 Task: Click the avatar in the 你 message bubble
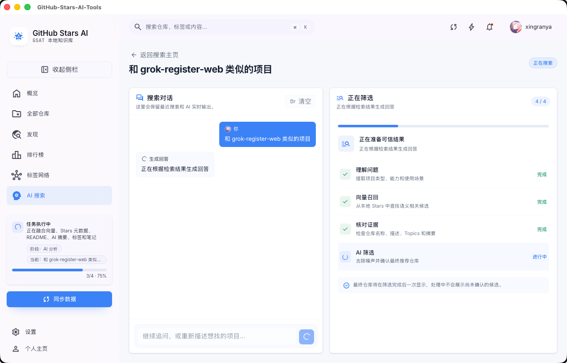[228, 129]
